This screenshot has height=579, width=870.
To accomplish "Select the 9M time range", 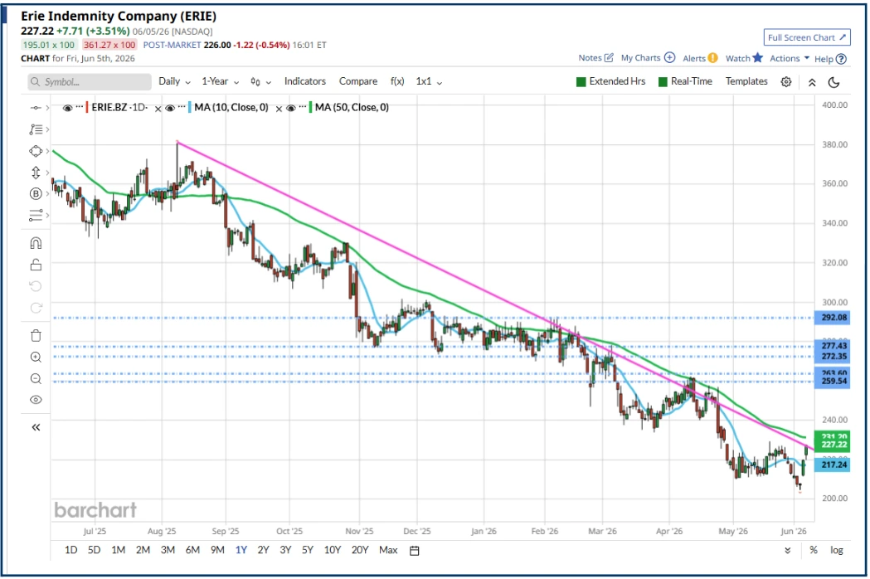I will pos(217,550).
